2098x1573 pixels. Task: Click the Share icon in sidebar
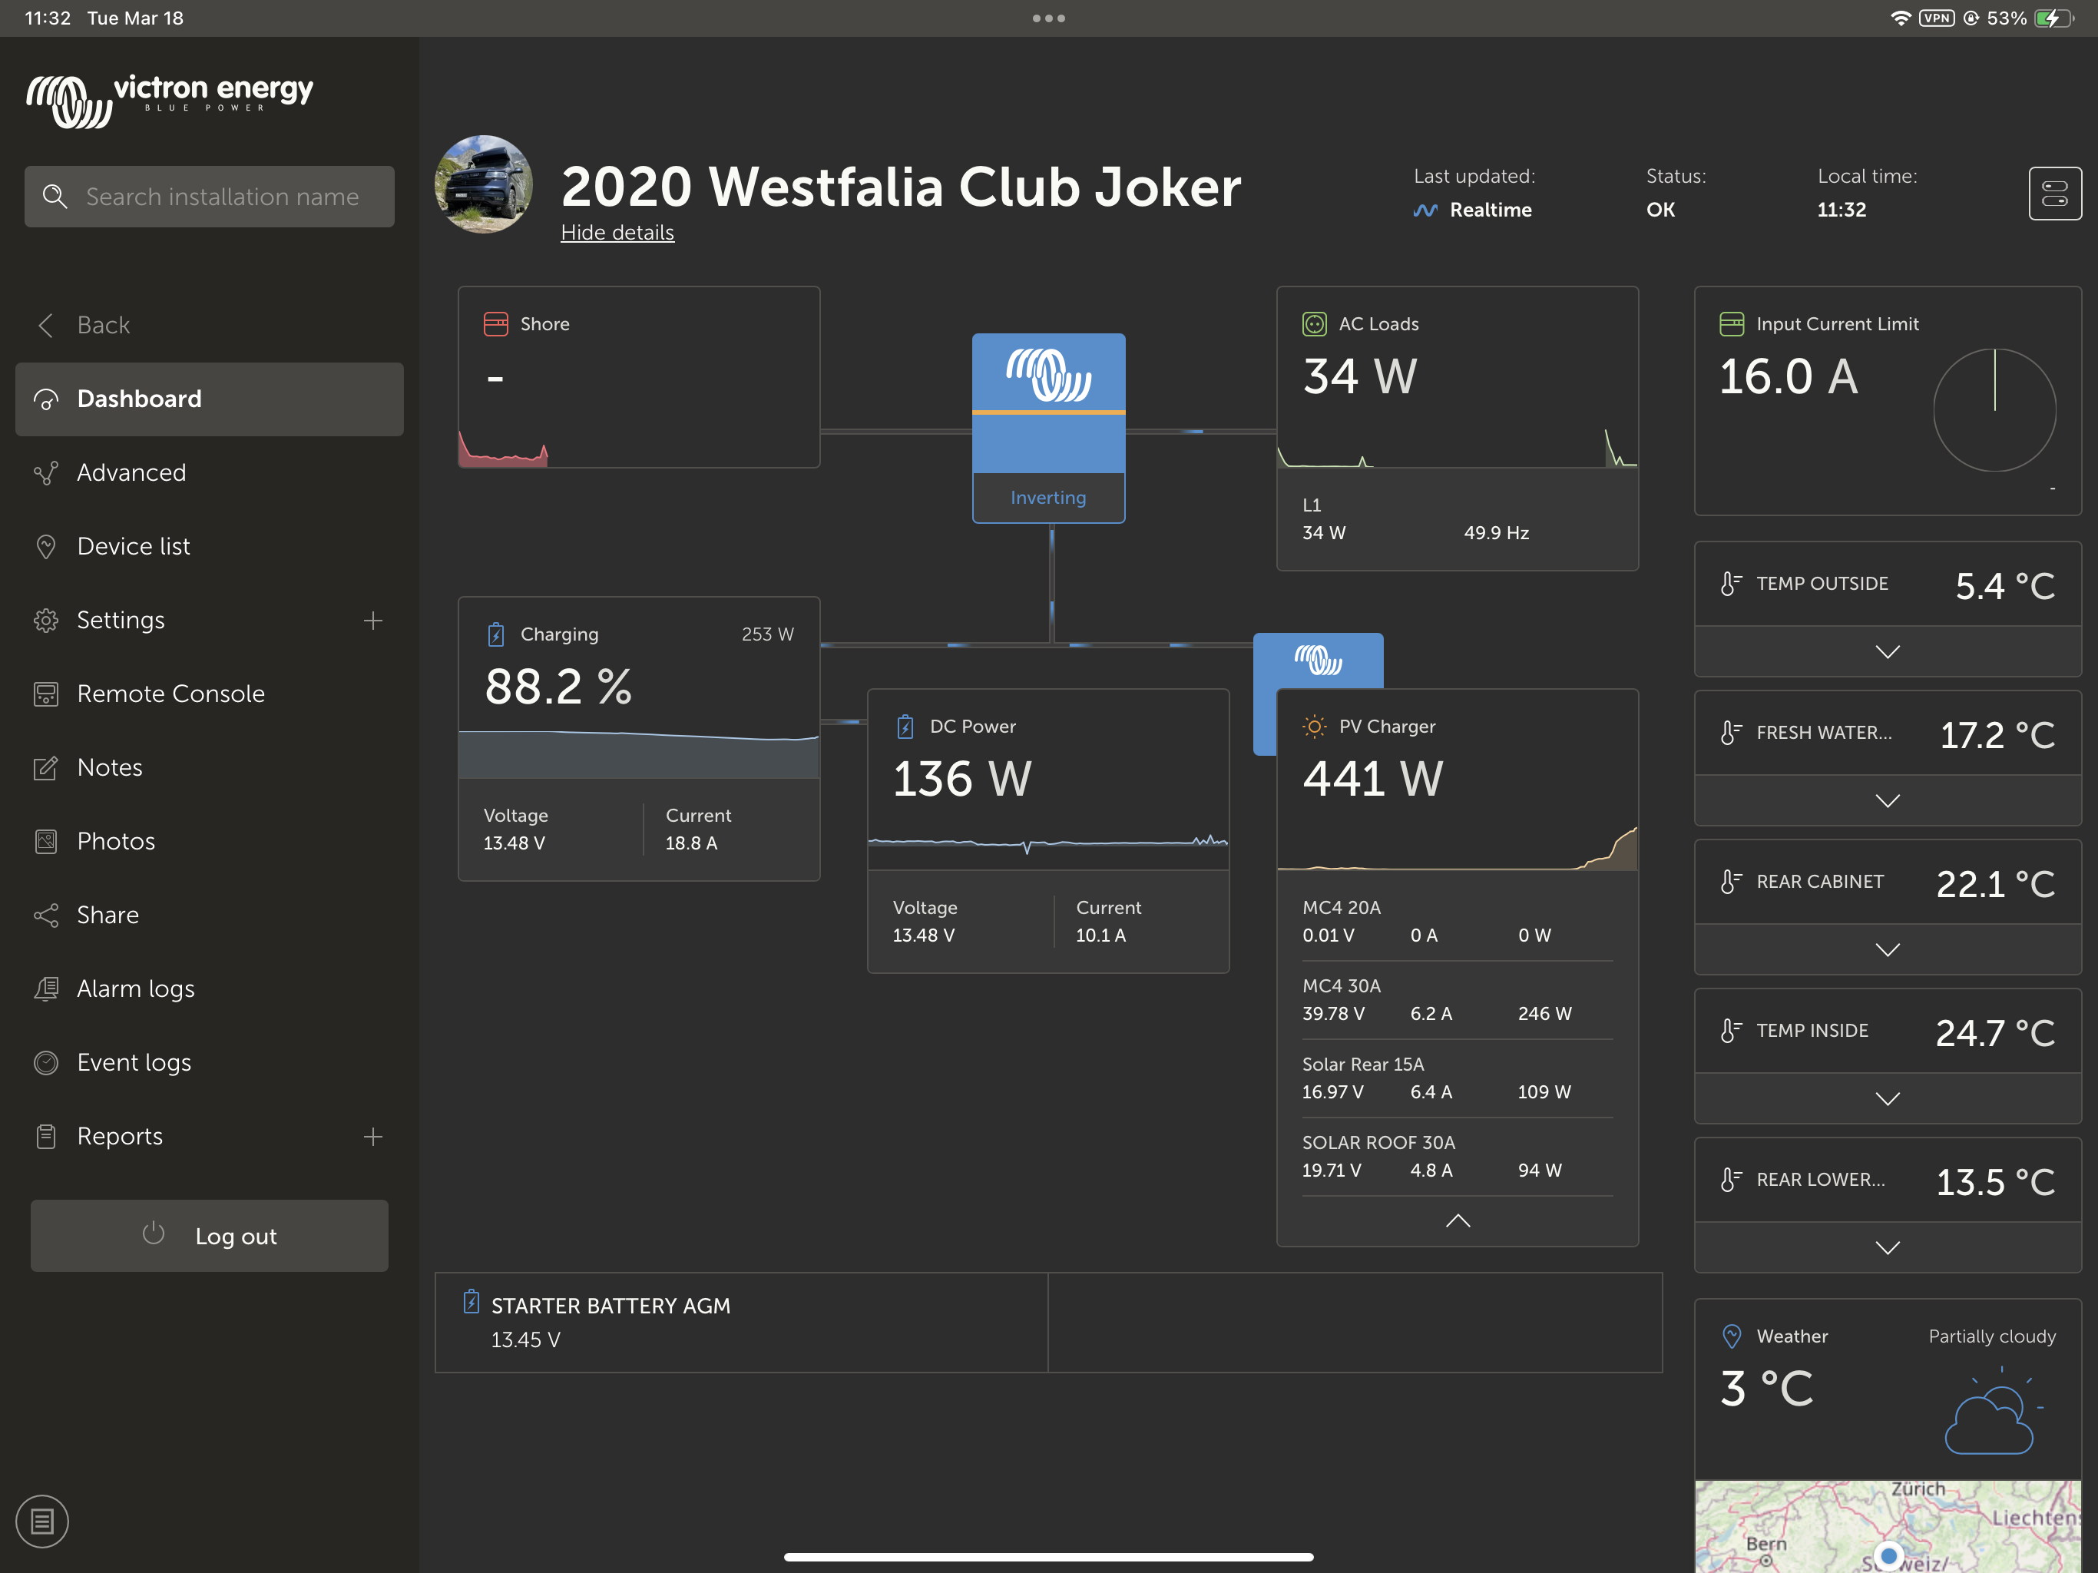click(45, 915)
